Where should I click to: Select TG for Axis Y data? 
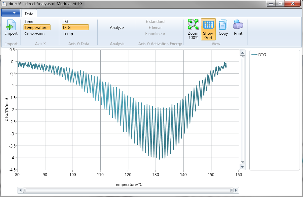click(65, 22)
